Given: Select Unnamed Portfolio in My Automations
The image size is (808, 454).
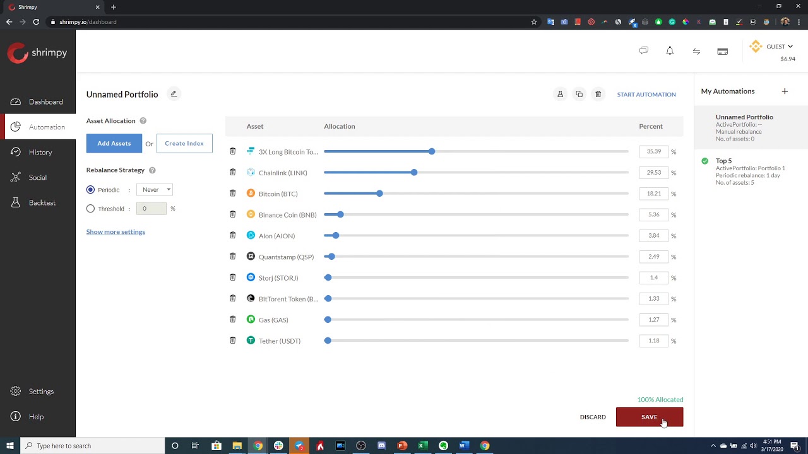Looking at the screenshot, I should pyautogui.click(x=751, y=127).
